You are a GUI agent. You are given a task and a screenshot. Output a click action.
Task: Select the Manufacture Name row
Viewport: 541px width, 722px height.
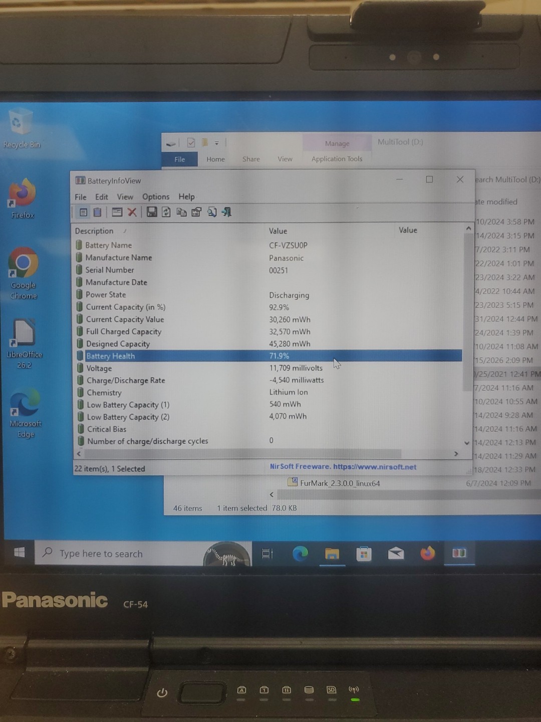click(x=268, y=258)
